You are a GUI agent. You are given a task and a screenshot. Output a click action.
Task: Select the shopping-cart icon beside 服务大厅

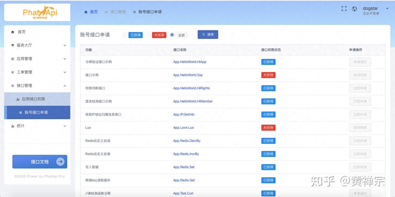point(12,45)
